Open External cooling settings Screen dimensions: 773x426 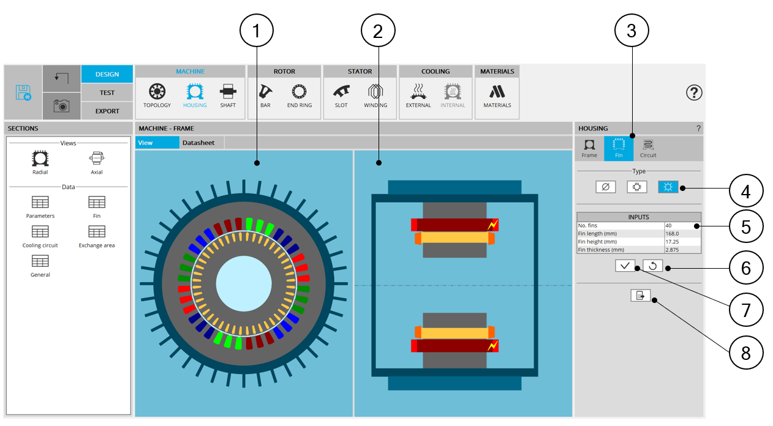(418, 92)
